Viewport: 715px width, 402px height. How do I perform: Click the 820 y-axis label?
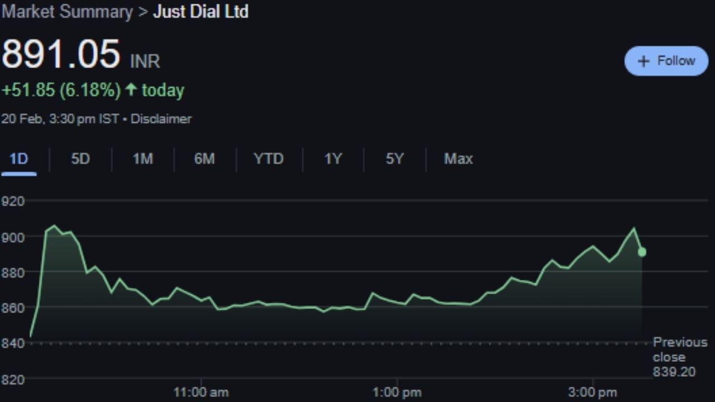[13, 380]
